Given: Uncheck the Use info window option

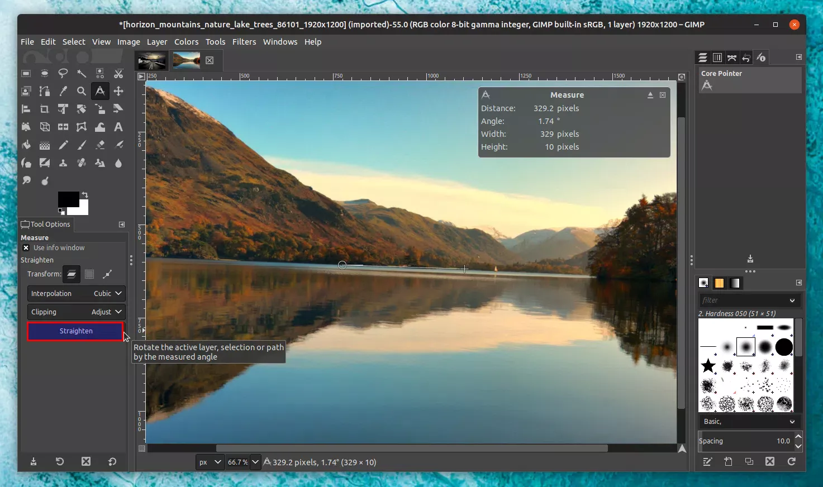Looking at the screenshot, I should [x=26, y=247].
